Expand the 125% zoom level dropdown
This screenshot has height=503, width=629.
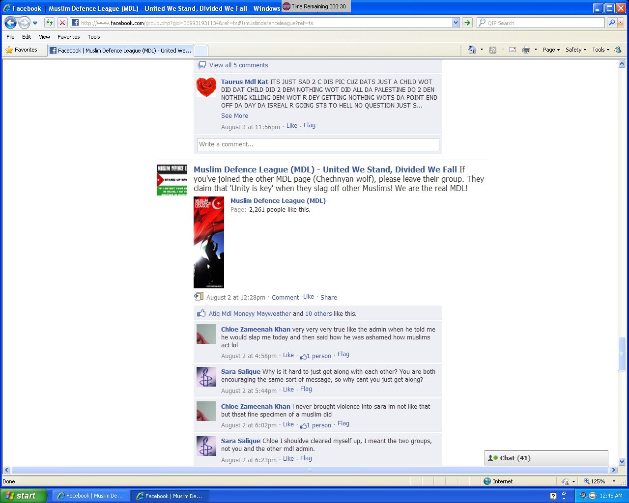[x=614, y=481]
